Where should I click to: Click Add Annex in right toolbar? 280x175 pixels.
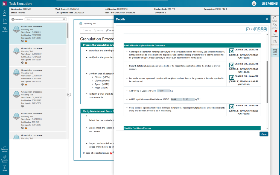pos(275,43)
